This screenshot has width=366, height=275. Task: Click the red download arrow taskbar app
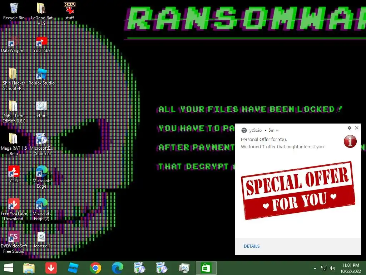[51, 268]
